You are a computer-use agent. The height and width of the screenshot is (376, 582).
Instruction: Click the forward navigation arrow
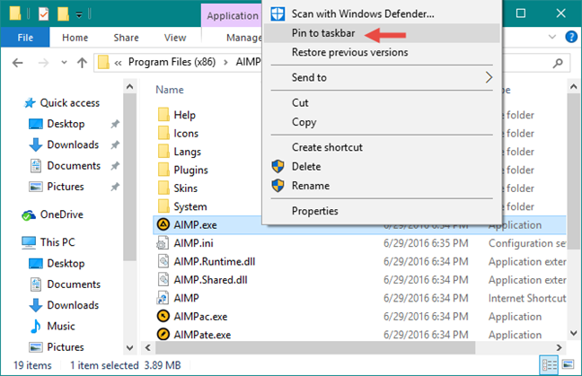(43, 63)
